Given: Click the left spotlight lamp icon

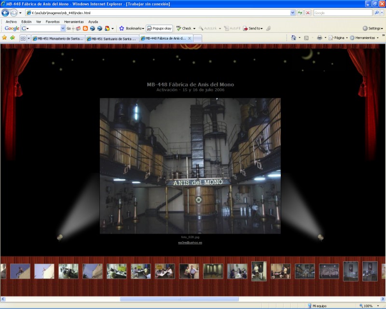Looking at the screenshot, I should [x=60, y=238].
